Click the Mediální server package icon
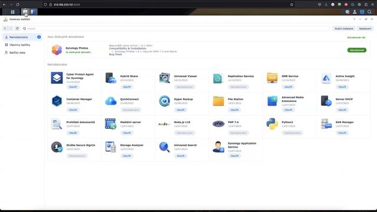Viewport: 377px width, 212px height. point(111,124)
